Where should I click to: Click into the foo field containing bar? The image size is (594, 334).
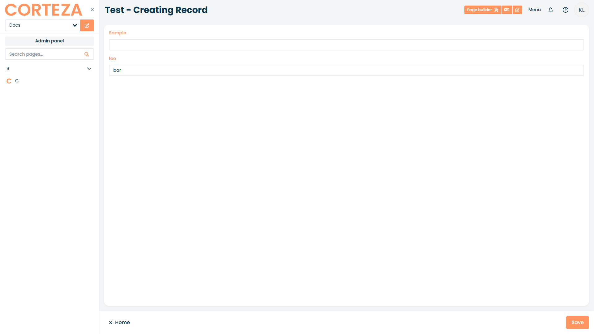[346, 70]
